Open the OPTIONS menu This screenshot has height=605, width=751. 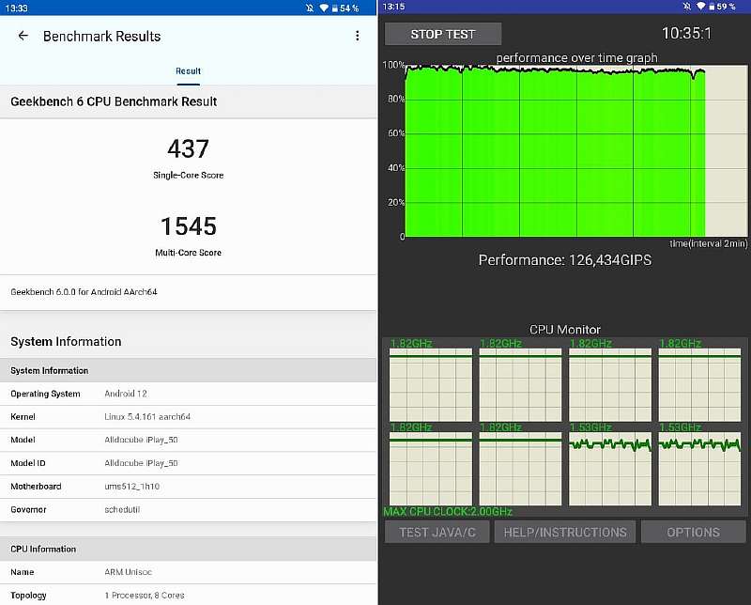[x=693, y=532]
